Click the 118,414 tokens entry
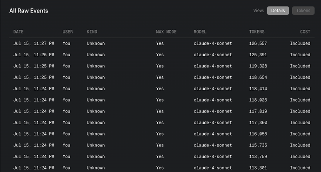The image size is (321, 172). pos(258,88)
